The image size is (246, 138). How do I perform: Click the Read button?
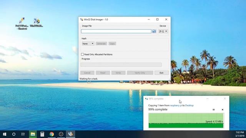103,73
